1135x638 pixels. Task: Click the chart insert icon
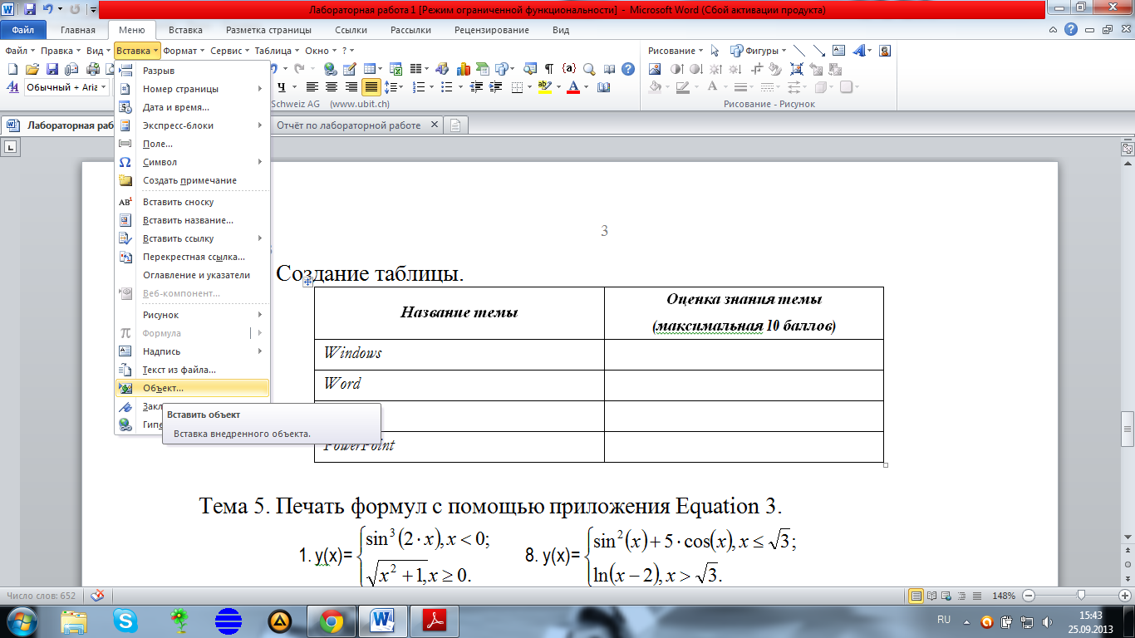463,69
